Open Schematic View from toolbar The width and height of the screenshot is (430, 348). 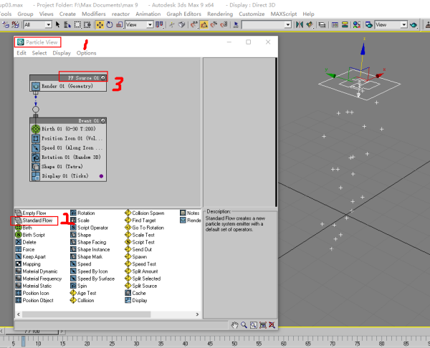click(345, 24)
